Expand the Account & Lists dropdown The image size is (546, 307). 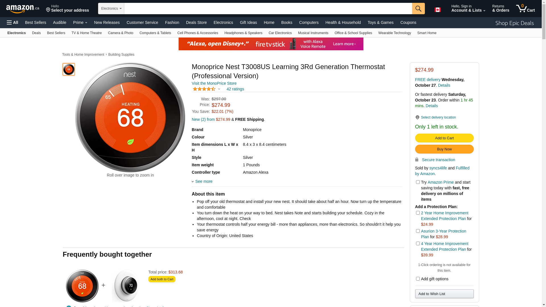tap(468, 9)
